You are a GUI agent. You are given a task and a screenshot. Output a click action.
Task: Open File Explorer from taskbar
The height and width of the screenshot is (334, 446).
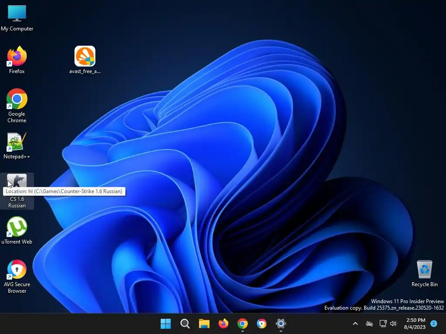click(204, 324)
